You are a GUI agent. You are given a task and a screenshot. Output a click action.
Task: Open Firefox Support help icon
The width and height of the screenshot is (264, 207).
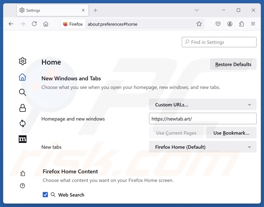point(22,186)
